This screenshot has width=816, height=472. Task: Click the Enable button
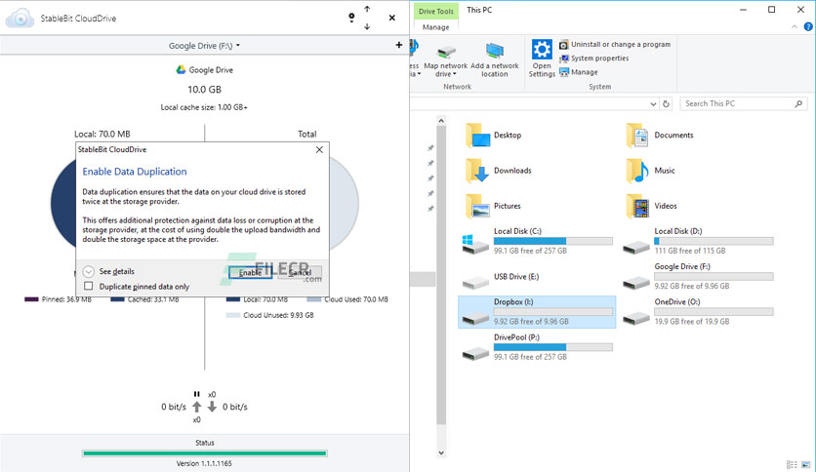(250, 272)
